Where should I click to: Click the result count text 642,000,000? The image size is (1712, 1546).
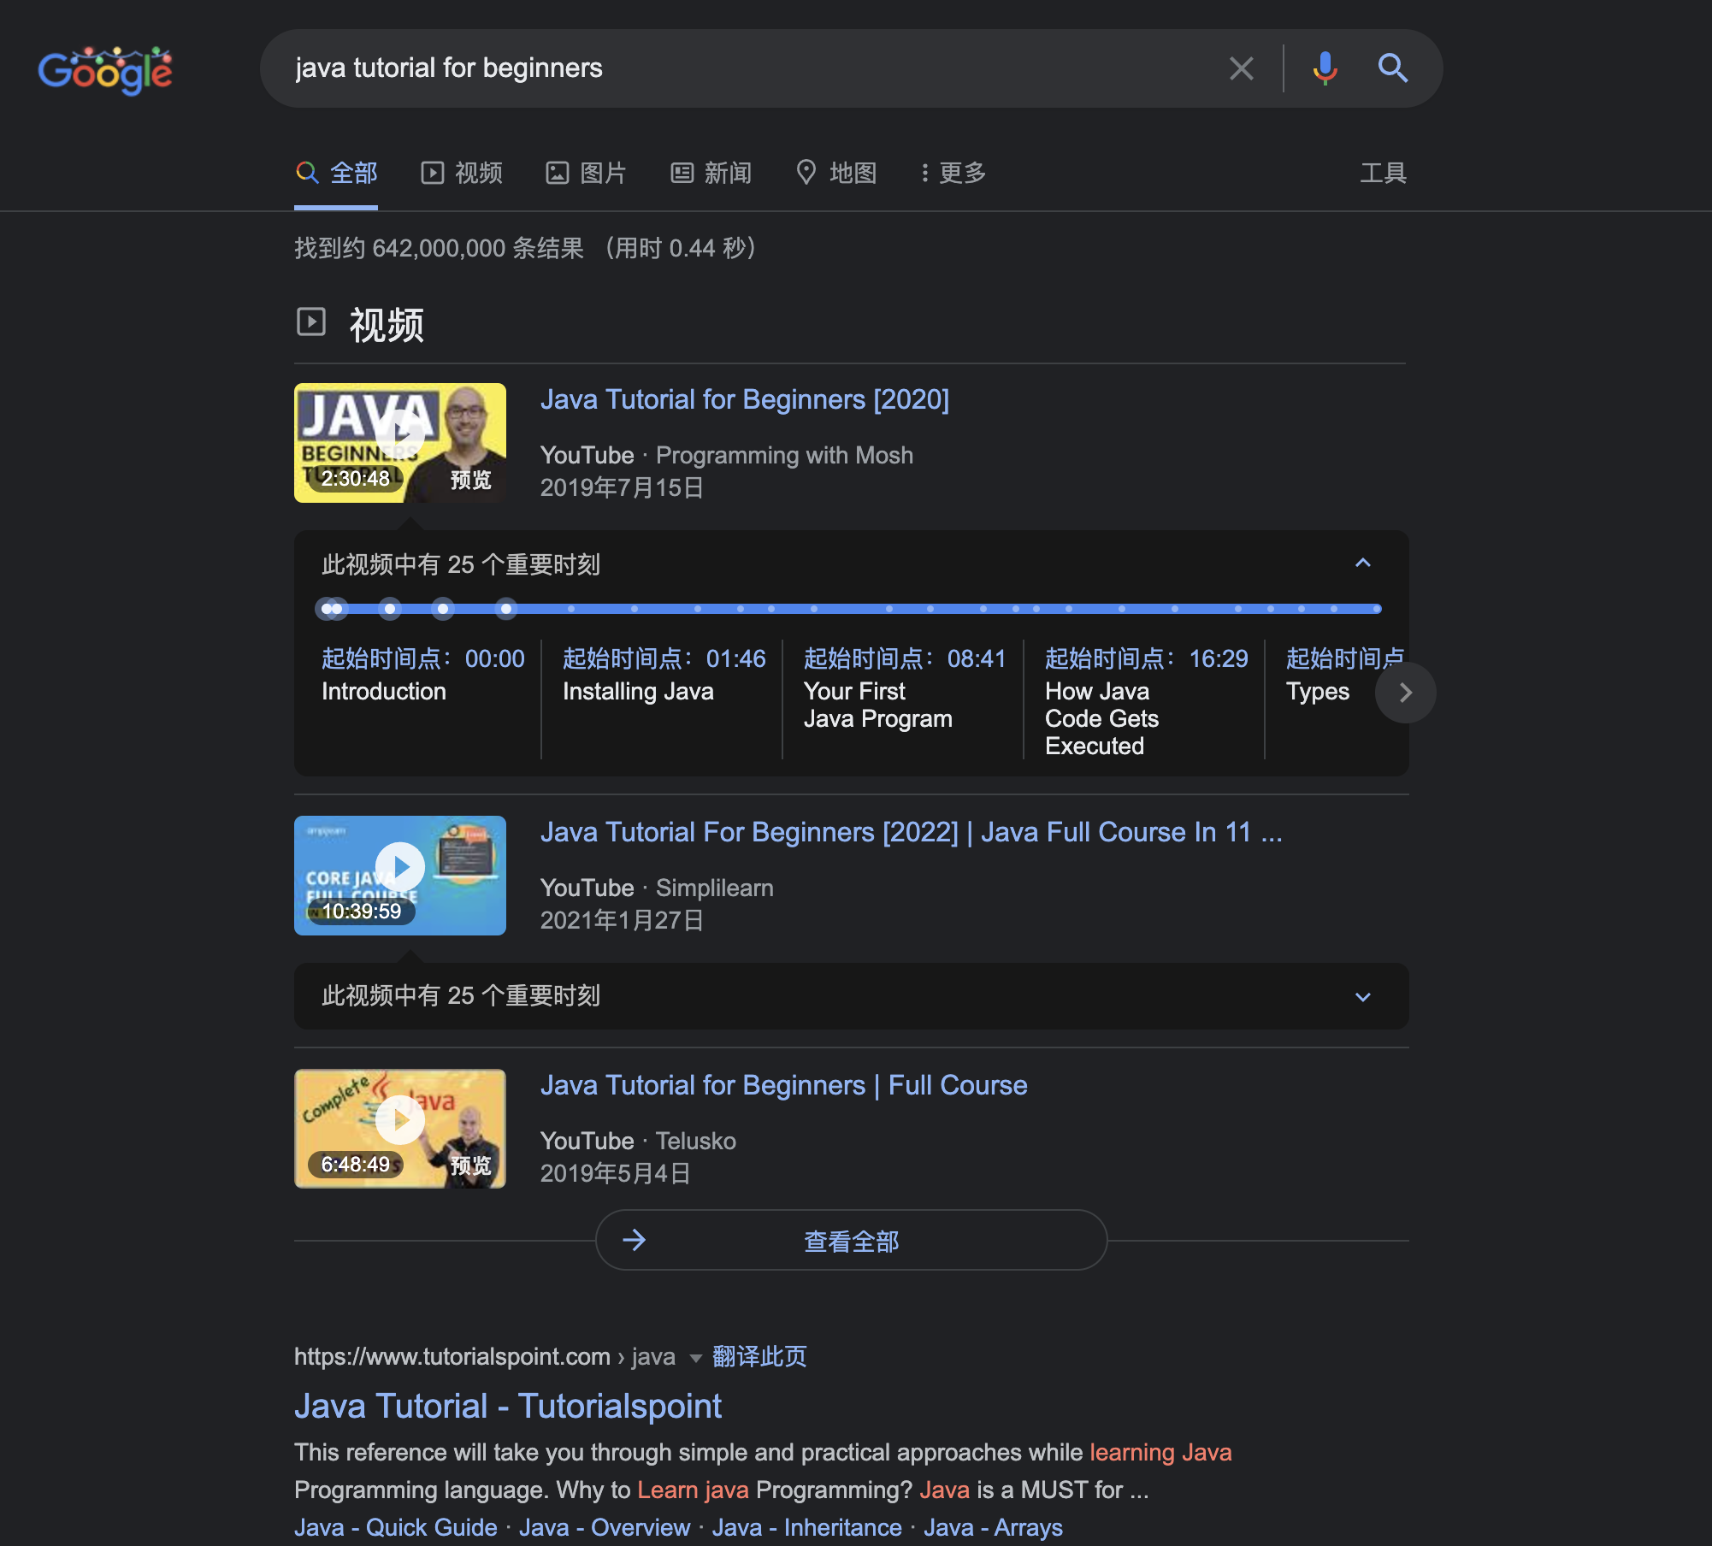click(440, 249)
